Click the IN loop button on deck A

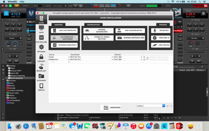click(10, 61)
